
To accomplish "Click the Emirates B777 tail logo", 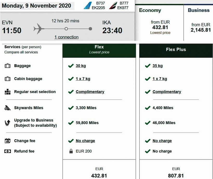I will 113,5.
